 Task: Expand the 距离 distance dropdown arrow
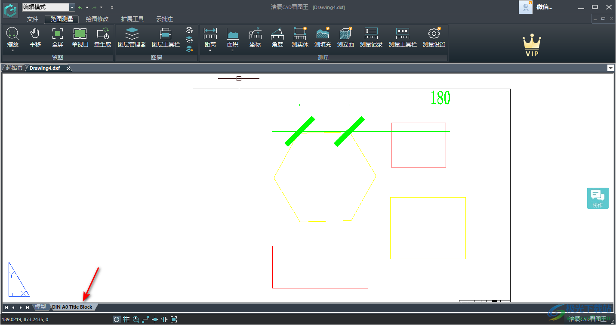click(210, 51)
